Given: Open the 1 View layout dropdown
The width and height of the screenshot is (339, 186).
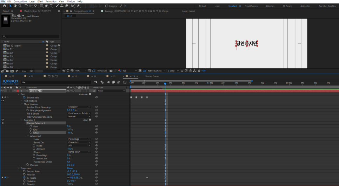Looking at the screenshot, I should coord(173,71).
